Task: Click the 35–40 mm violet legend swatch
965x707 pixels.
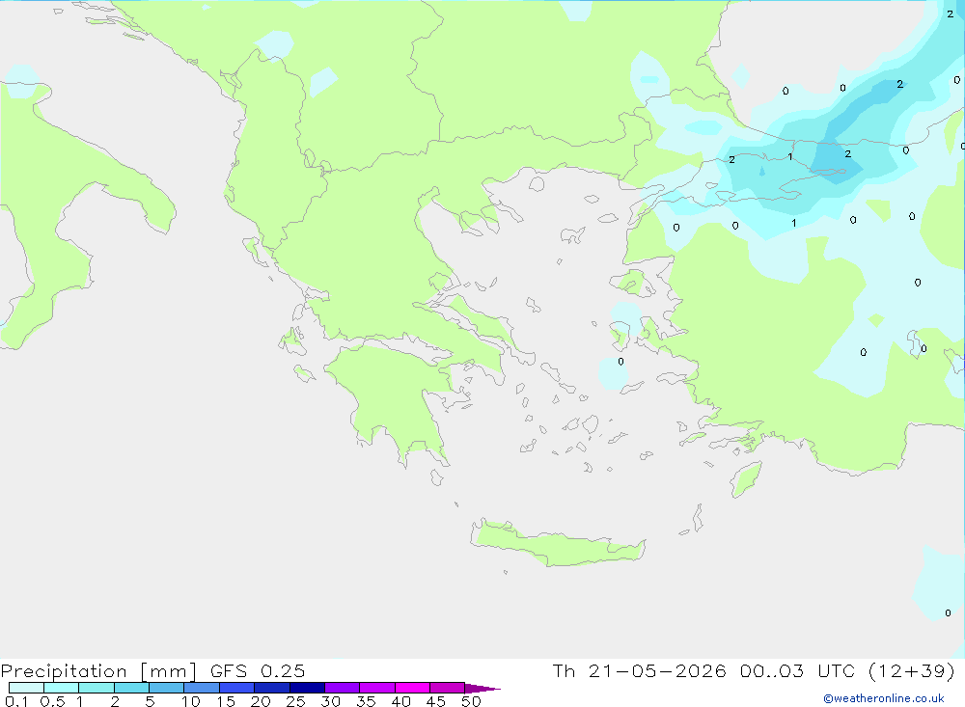Action: click(377, 688)
